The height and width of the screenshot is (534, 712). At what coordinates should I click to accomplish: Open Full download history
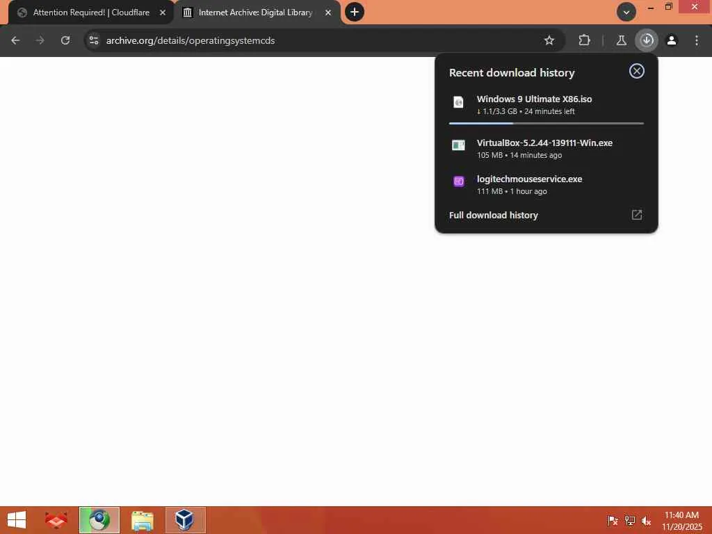[x=547, y=216]
